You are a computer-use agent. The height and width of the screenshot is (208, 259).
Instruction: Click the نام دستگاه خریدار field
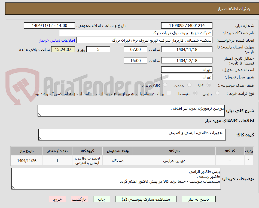pyautogui.click(x=136, y=33)
